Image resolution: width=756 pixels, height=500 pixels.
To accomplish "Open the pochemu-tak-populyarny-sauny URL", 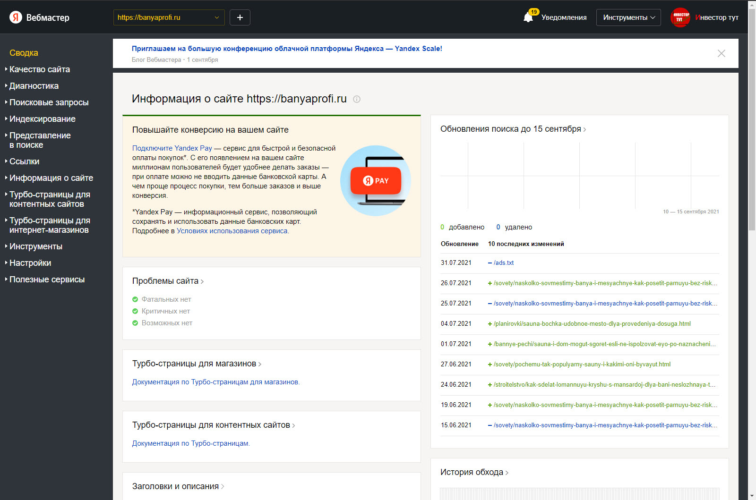I will [x=582, y=364].
